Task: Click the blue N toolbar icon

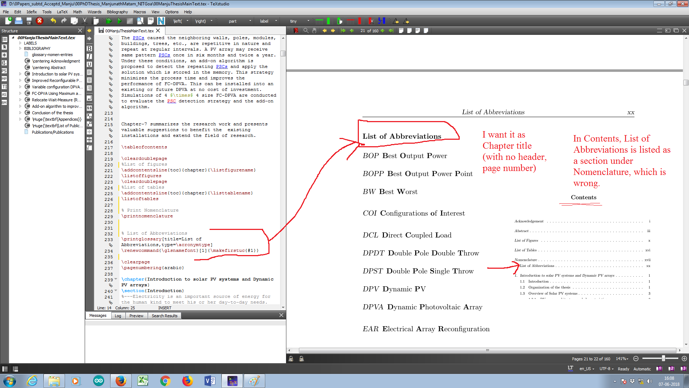Action: point(161,21)
